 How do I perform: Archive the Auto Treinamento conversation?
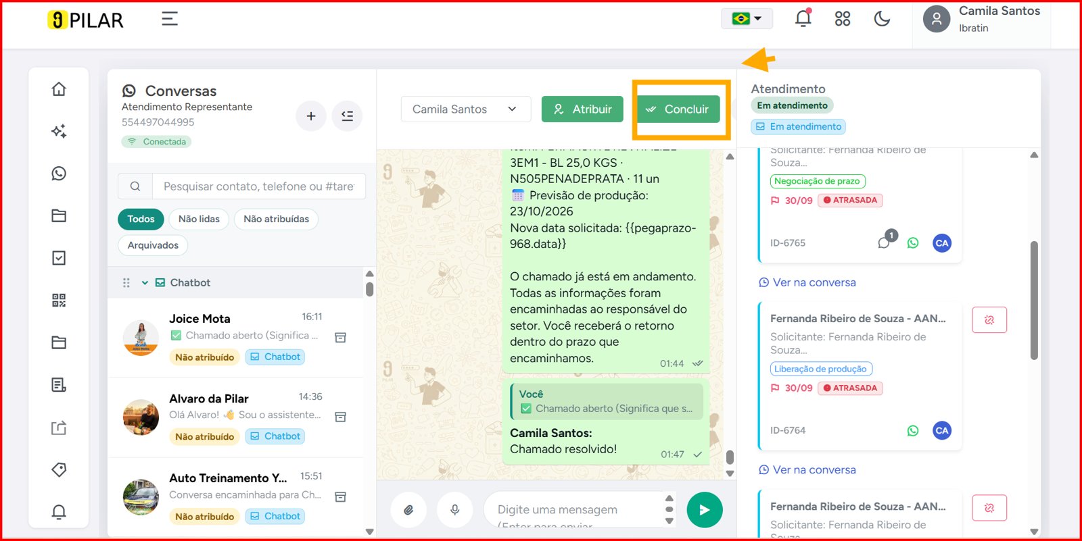coord(341,496)
